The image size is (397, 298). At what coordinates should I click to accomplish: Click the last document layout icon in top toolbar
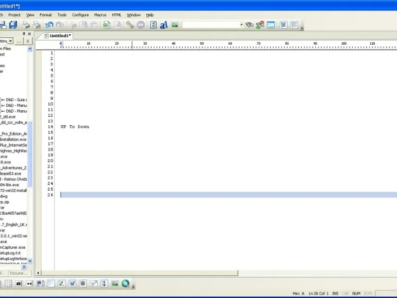[294, 25]
